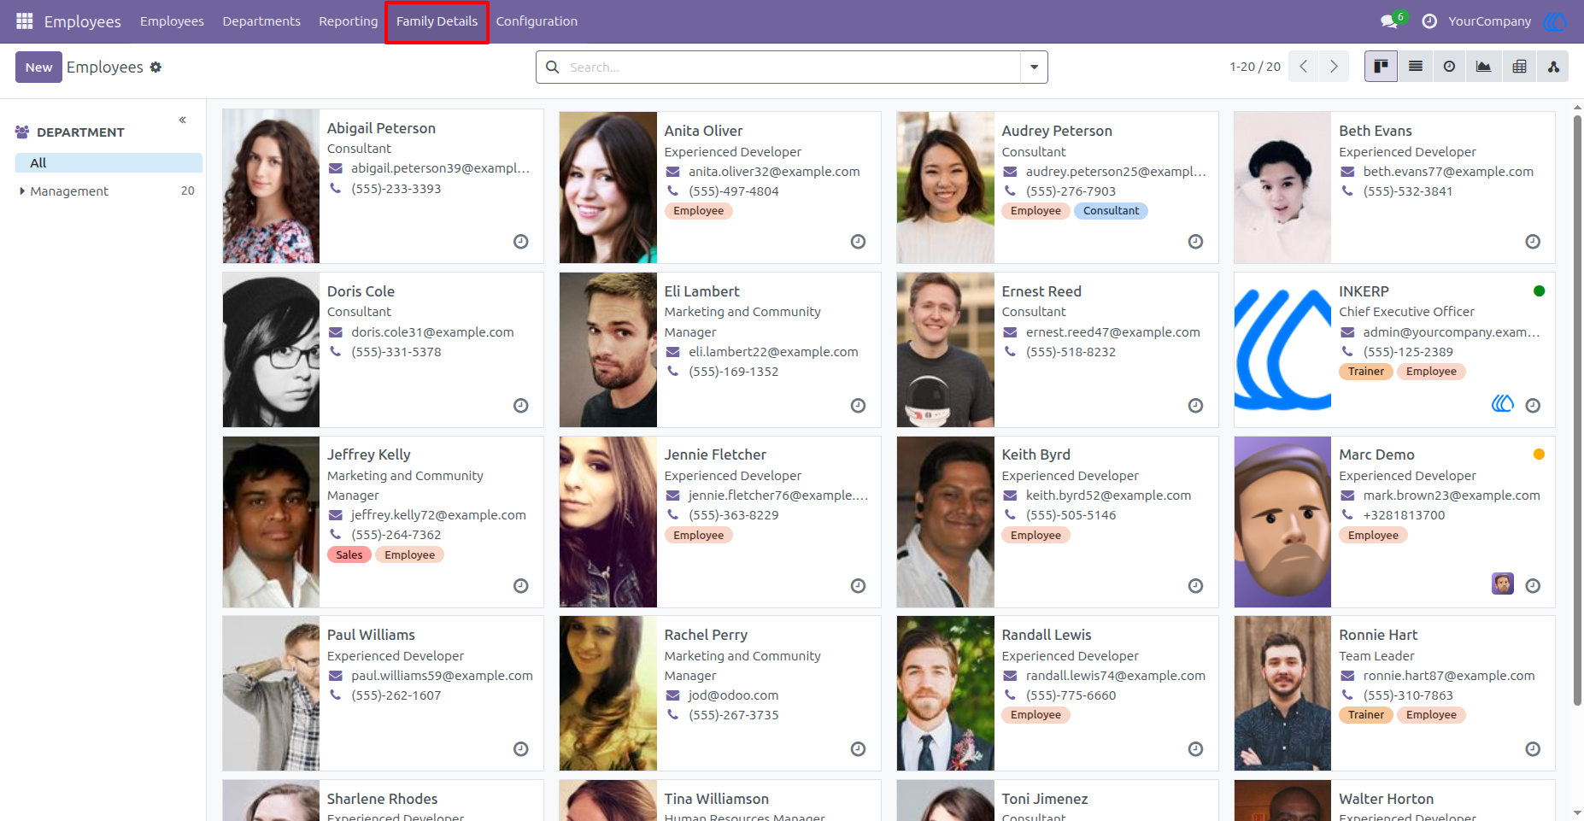Select All departments filter

pyautogui.click(x=109, y=163)
